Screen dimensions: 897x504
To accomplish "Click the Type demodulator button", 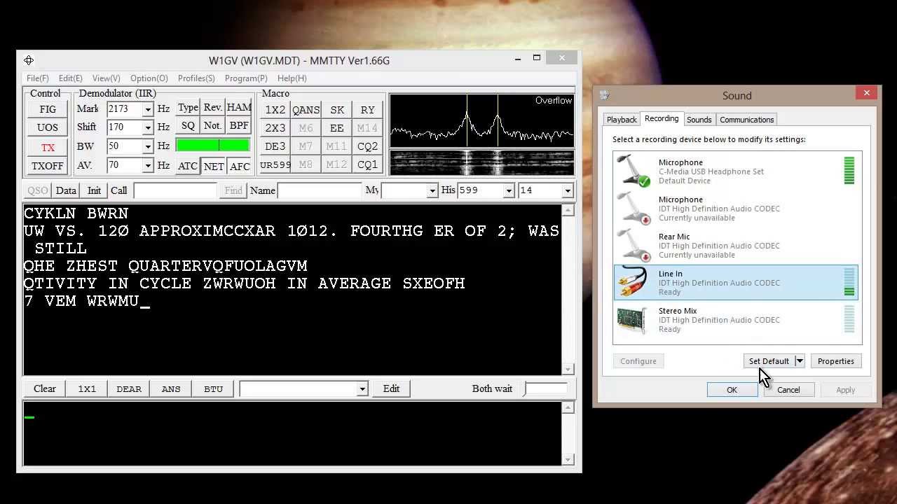I will (x=188, y=108).
